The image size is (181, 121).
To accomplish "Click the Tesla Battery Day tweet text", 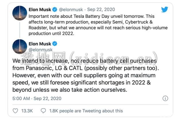I will 98,25.
